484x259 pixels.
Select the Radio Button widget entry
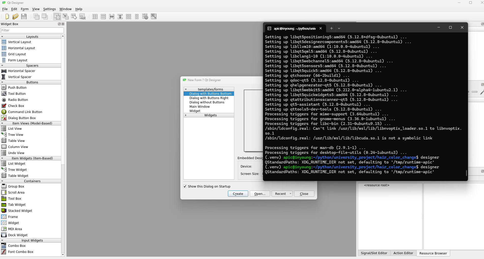[18, 100]
